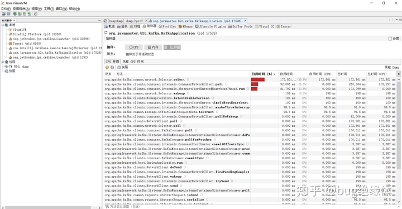The image size is (402, 209).
Task: Click the 停止 stop sampling button
Action: [x=172, y=47]
